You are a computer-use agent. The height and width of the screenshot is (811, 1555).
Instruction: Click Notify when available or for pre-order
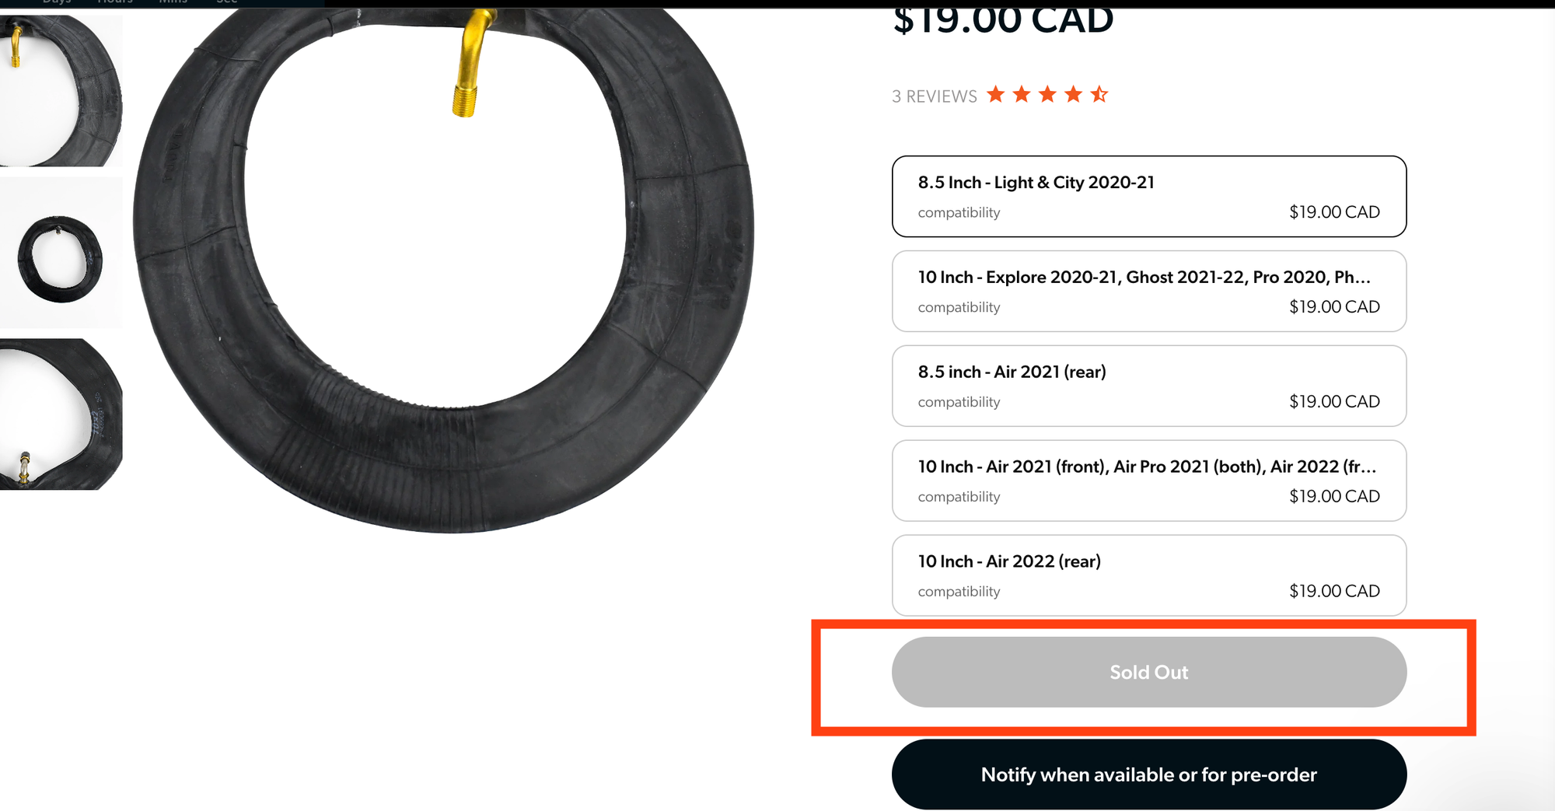[1148, 774]
